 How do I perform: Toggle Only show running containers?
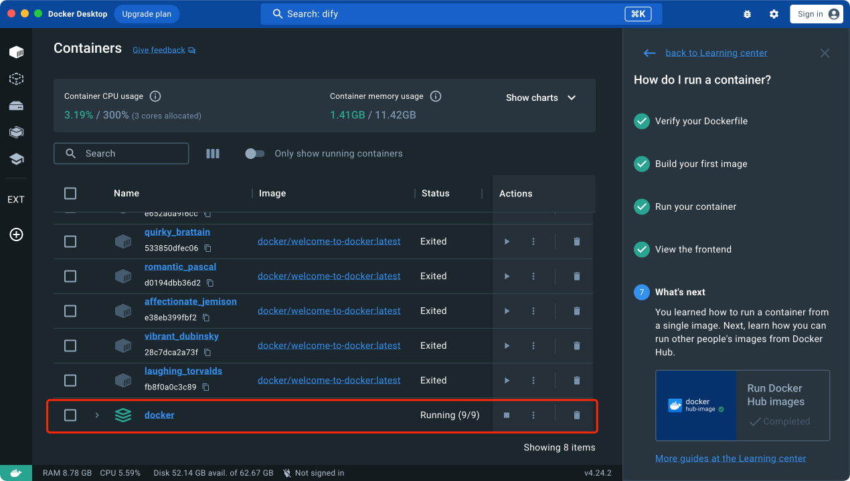pyautogui.click(x=254, y=154)
